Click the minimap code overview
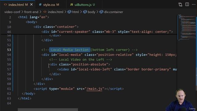197x111 pixels. [x=187, y=27]
